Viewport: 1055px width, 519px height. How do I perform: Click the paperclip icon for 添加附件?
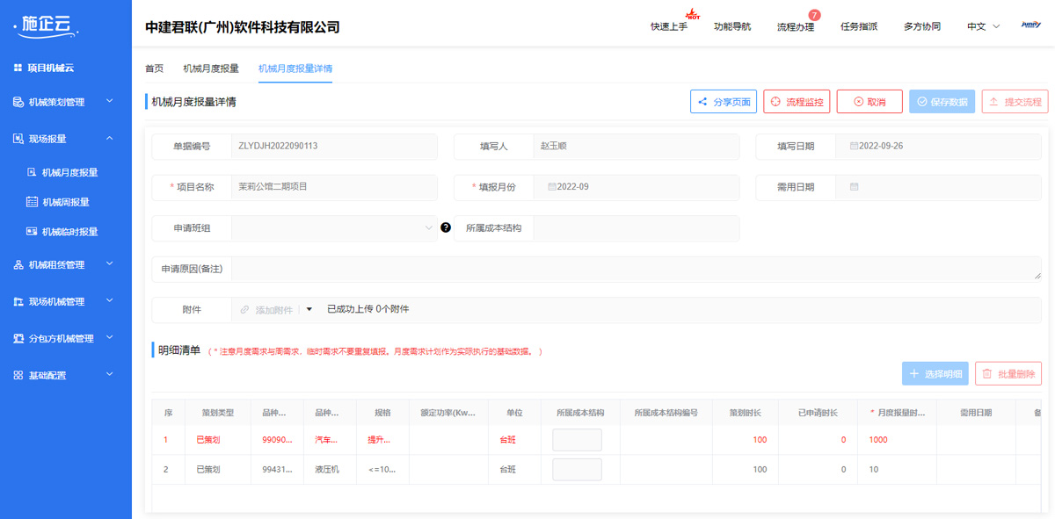245,309
